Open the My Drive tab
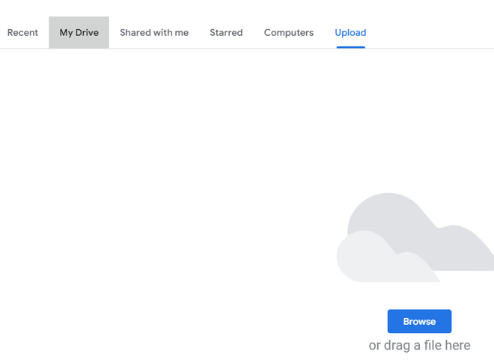 coord(79,33)
